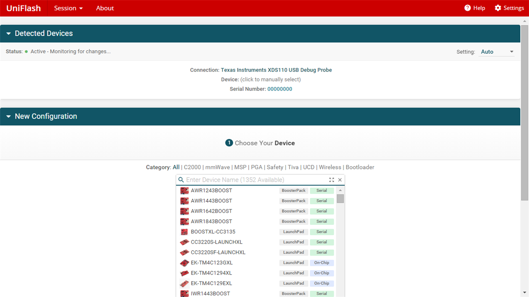This screenshot has height=297, width=529.
Task: Click BoosterPack tag on AWR1243BOOST row
Action: coord(294,190)
